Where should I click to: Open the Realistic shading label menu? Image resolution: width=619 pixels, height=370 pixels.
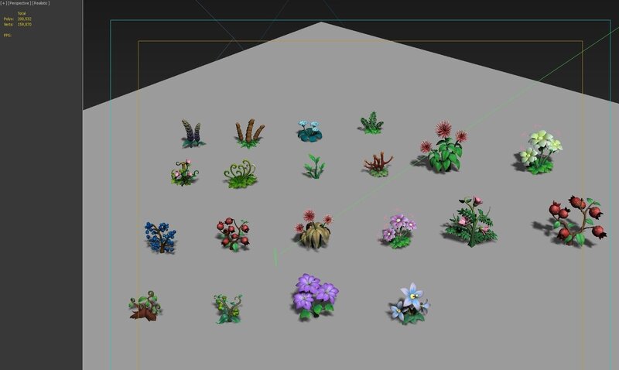click(x=40, y=4)
